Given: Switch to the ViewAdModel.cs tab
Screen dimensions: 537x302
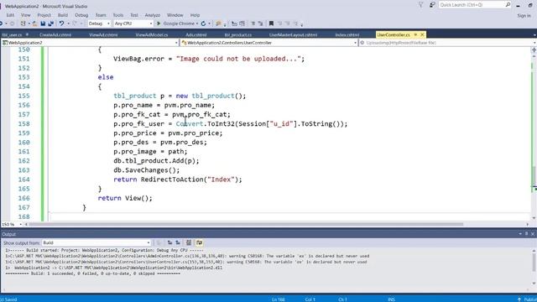Looking at the screenshot, I should coord(151,35).
